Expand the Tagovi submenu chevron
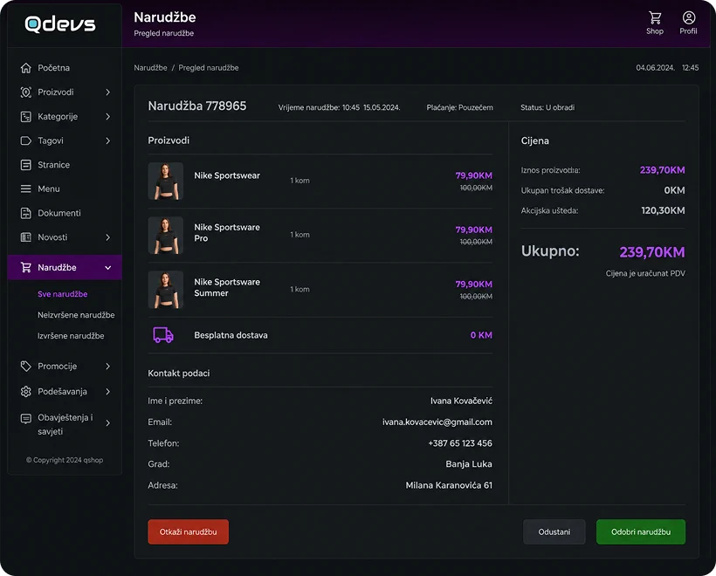The image size is (716, 576). pyautogui.click(x=107, y=141)
